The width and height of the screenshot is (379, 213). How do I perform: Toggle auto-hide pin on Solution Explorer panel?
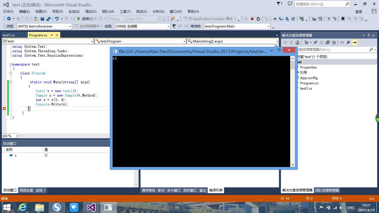pyautogui.click(x=369, y=35)
